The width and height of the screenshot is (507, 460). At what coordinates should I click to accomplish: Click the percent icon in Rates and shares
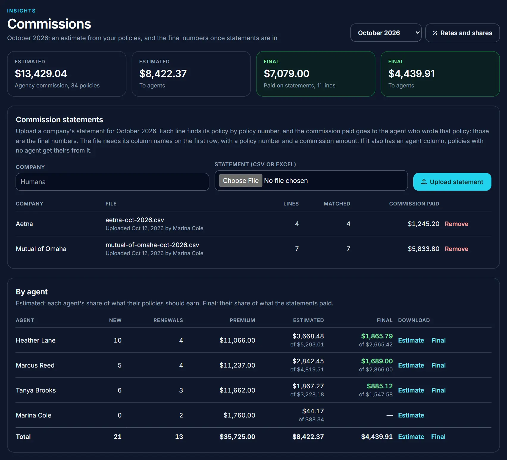pyautogui.click(x=435, y=33)
